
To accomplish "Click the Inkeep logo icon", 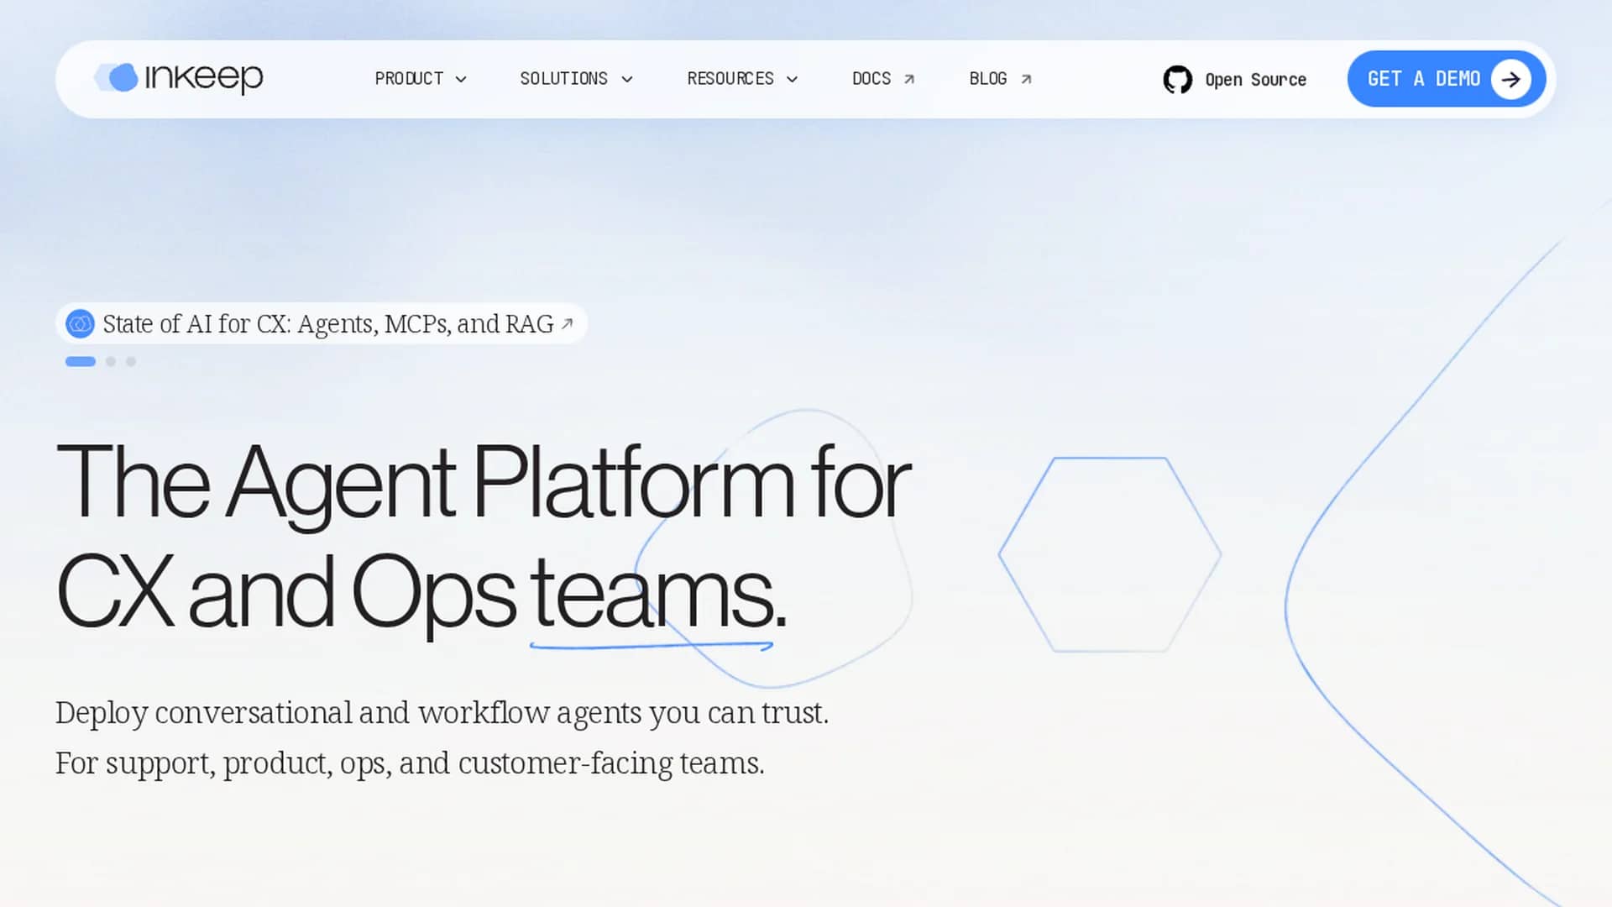I will (x=116, y=77).
